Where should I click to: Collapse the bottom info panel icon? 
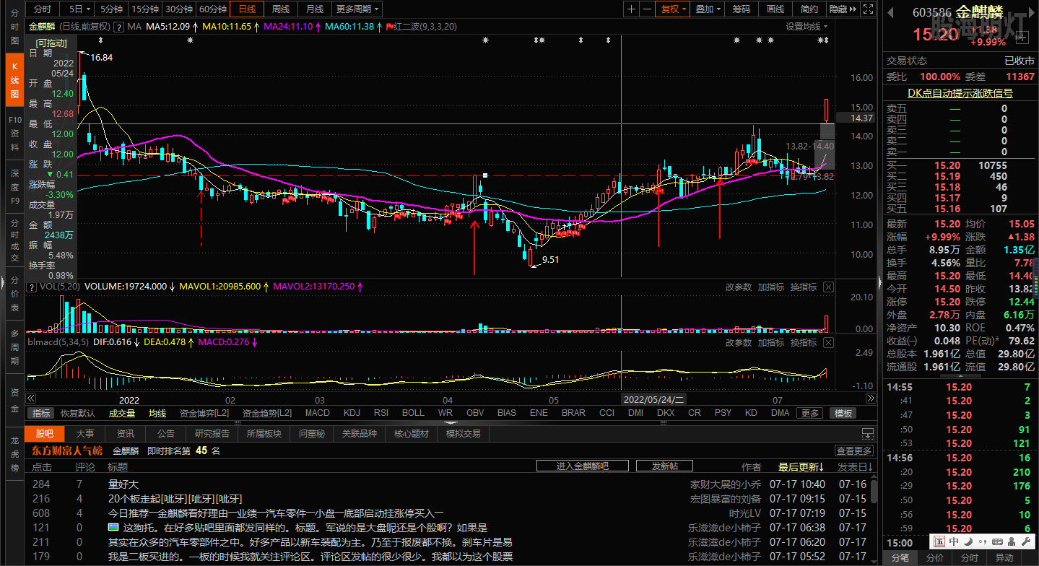pyautogui.click(x=868, y=434)
